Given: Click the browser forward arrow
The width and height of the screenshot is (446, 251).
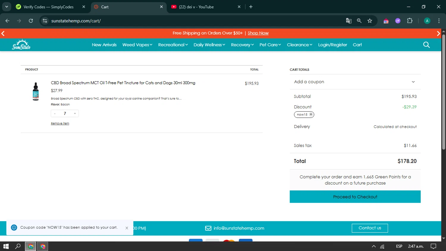Looking at the screenshot, I should point(19,21).
